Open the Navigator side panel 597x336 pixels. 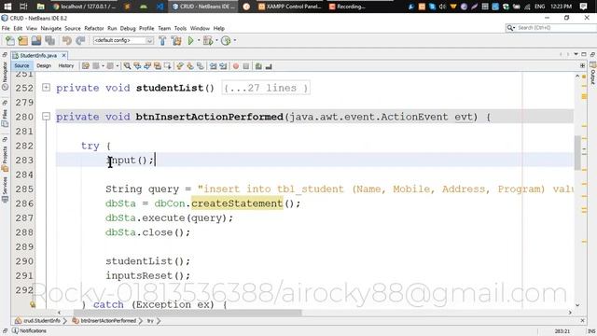(5, 76)
